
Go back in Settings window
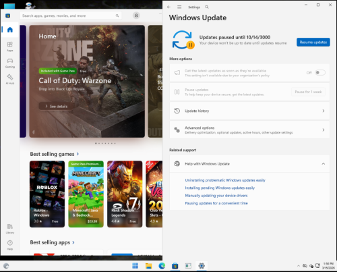point(168,7)
